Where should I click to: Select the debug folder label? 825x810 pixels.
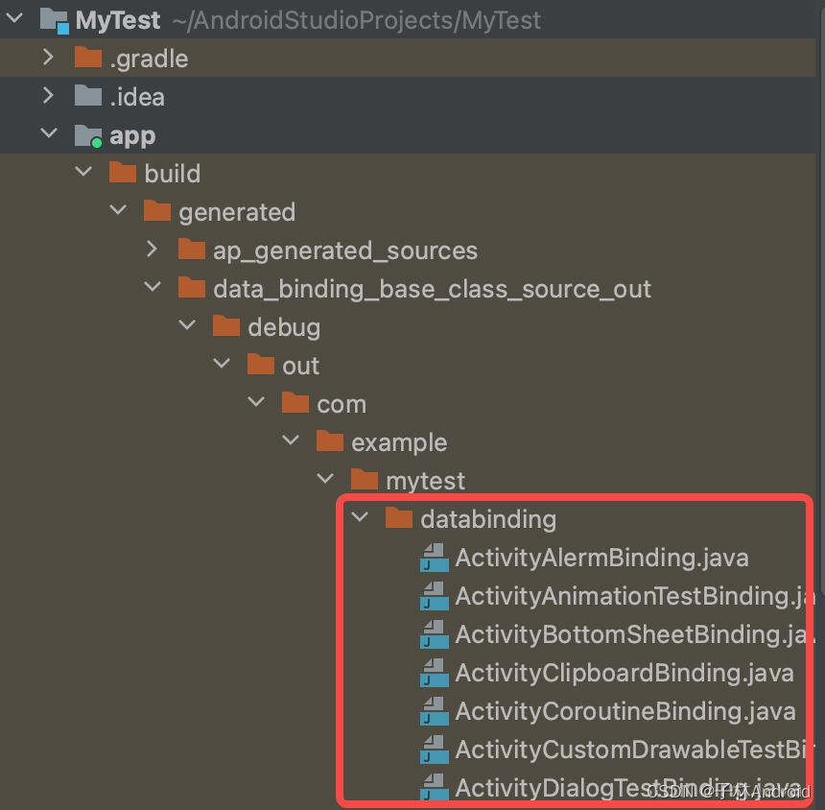pyautogui.click(x=284, y=328)
